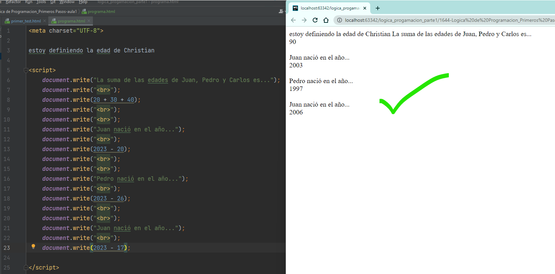Viewport: 555px width, 274px height.
Task: Click the opening <script> tag on line 5
Action: [x=42, y=70]
